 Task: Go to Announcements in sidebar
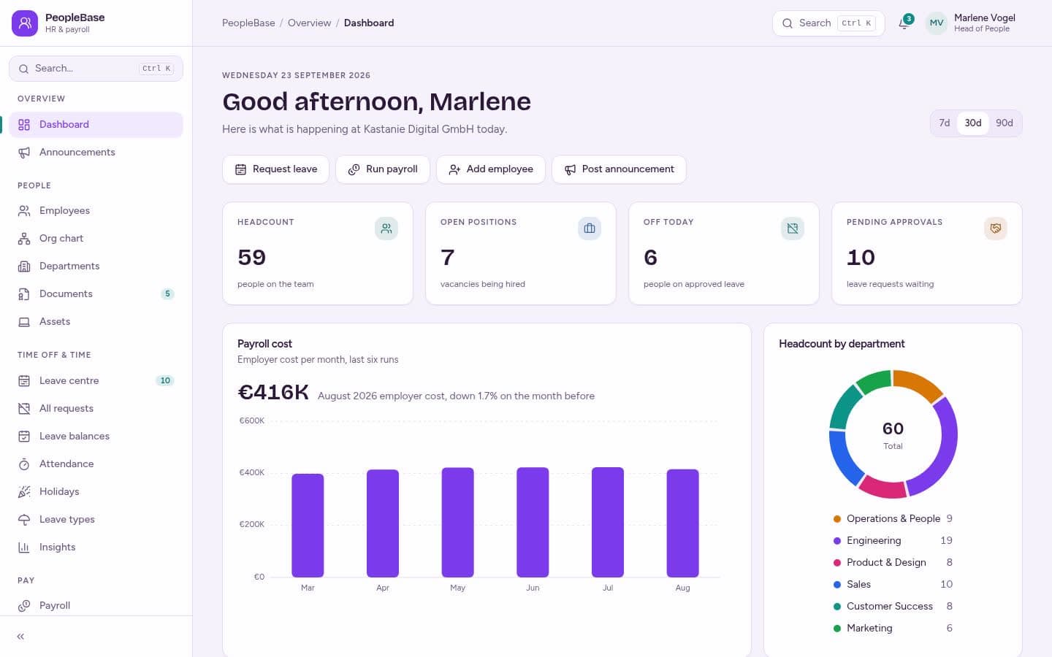point(96,152)
